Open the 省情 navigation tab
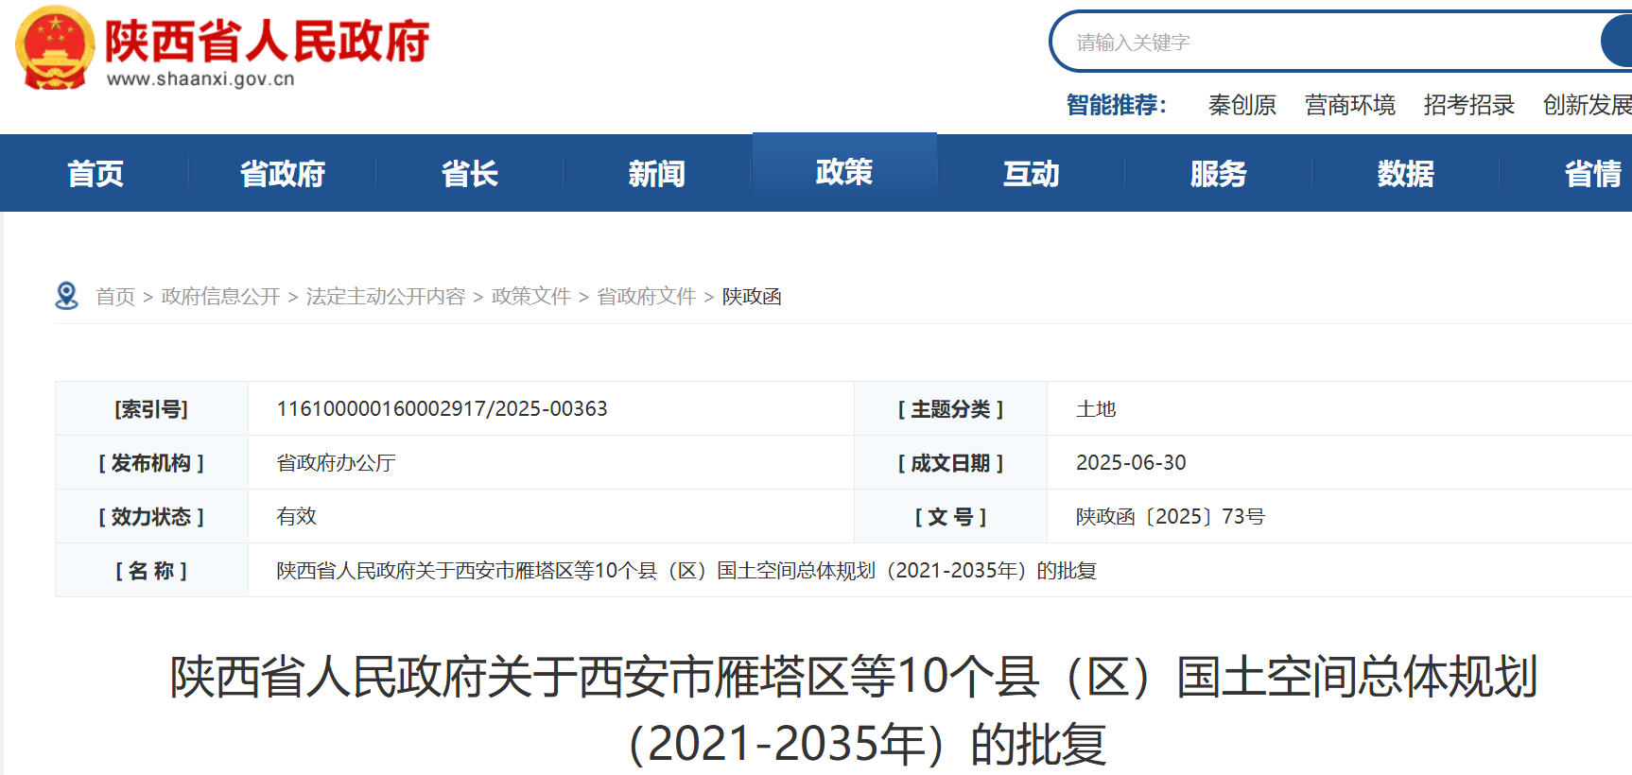The height and width of the screenshot is (775, 1632). (x=1592, y=173)
